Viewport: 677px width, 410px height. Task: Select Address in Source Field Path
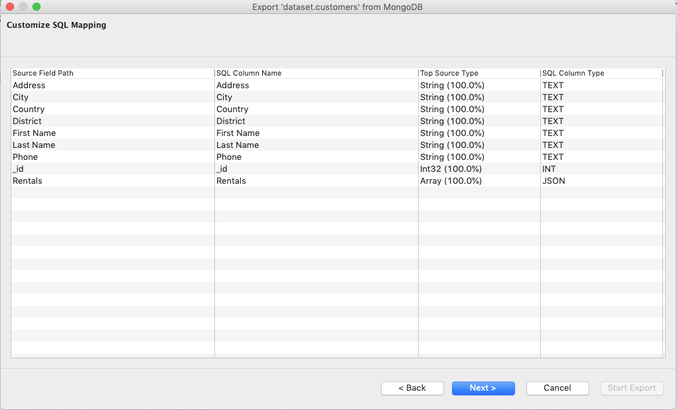coord(113,85)
